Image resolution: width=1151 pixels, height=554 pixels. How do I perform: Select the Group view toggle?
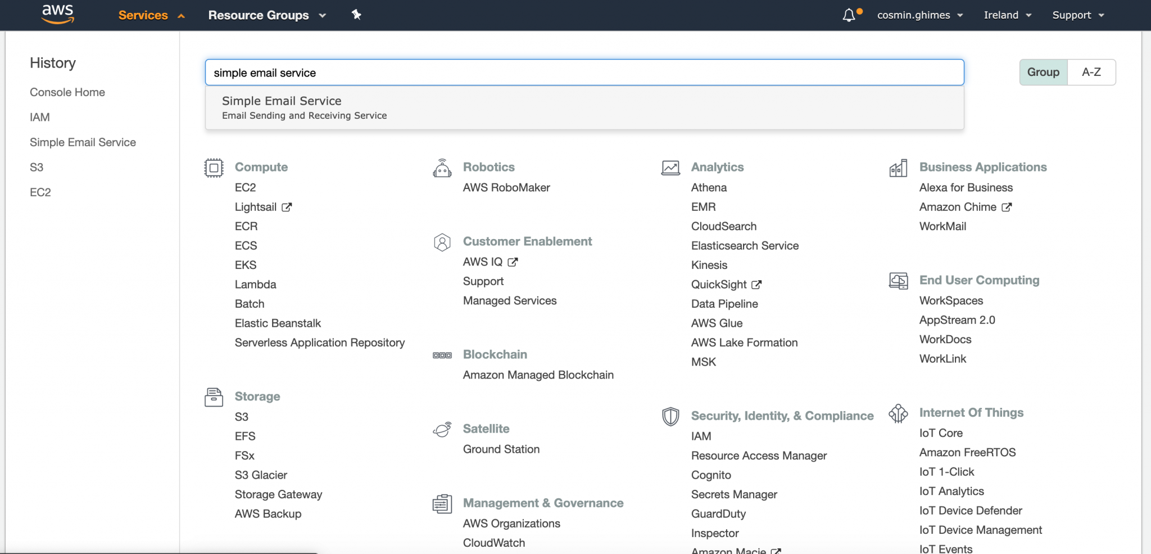(x=1043, y=72)
